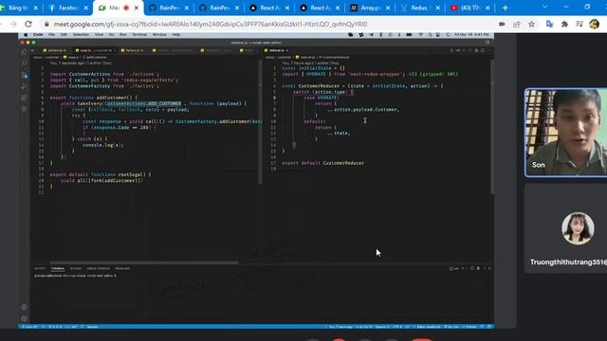Switch to the YouTube (43) tab
Image resolution: width=607 pixels, height=341 pixels.
[470, 8]
